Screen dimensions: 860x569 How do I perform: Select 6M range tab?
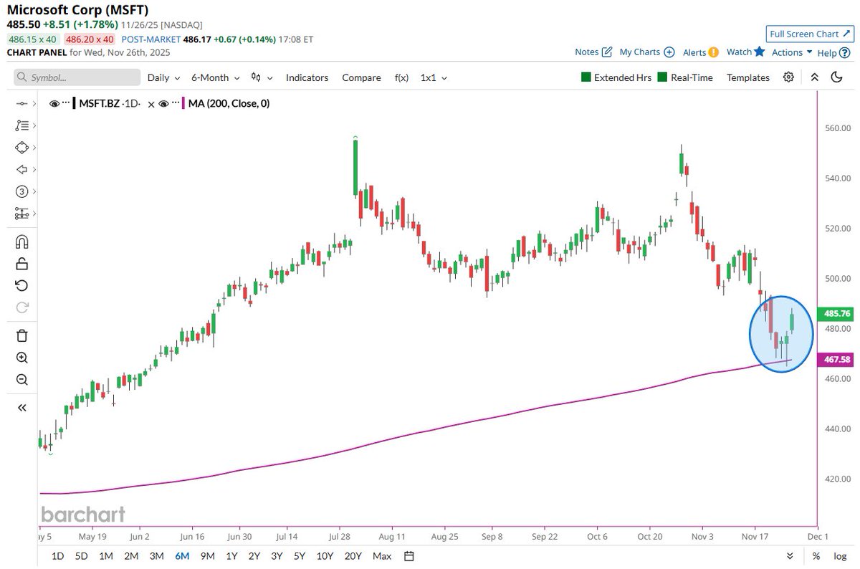181,556
